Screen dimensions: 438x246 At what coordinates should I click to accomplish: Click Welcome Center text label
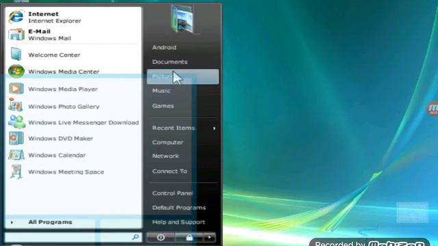point(54,55)
